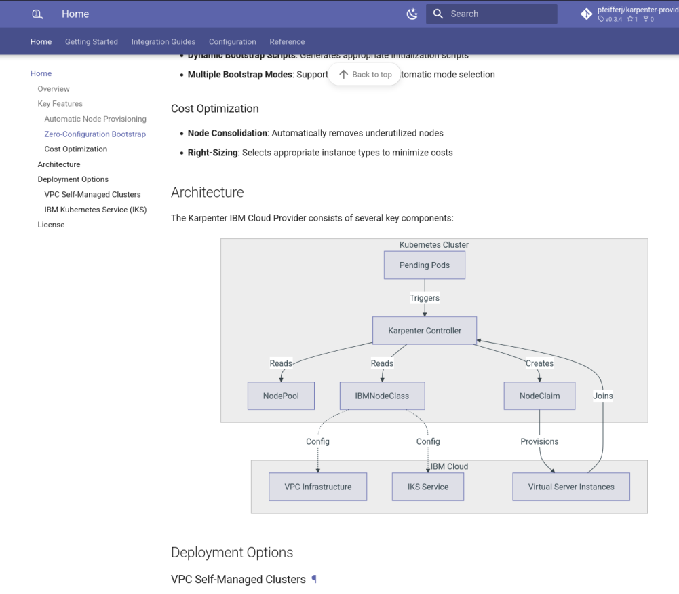Viewport: 679px width, 594px height.
Task: Select Zero-Configuration Bootstrap in the sidebar
Action: pos(95,134)
